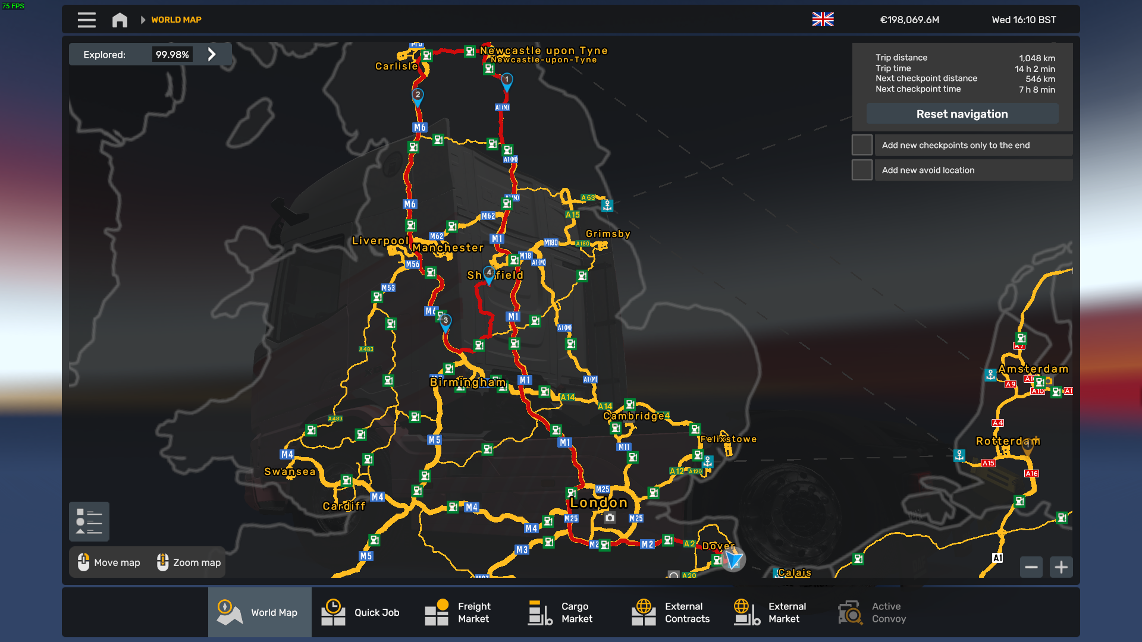This screenshot has width=1142, height=642.
Task: Click the player truck position arrow near Dover
Action: [734, 560]
